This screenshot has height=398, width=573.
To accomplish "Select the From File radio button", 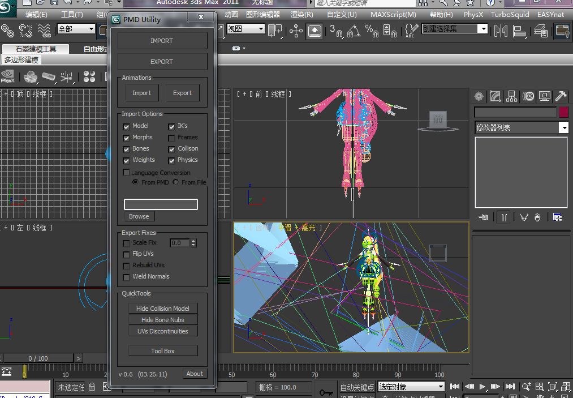I will [175, 182].
